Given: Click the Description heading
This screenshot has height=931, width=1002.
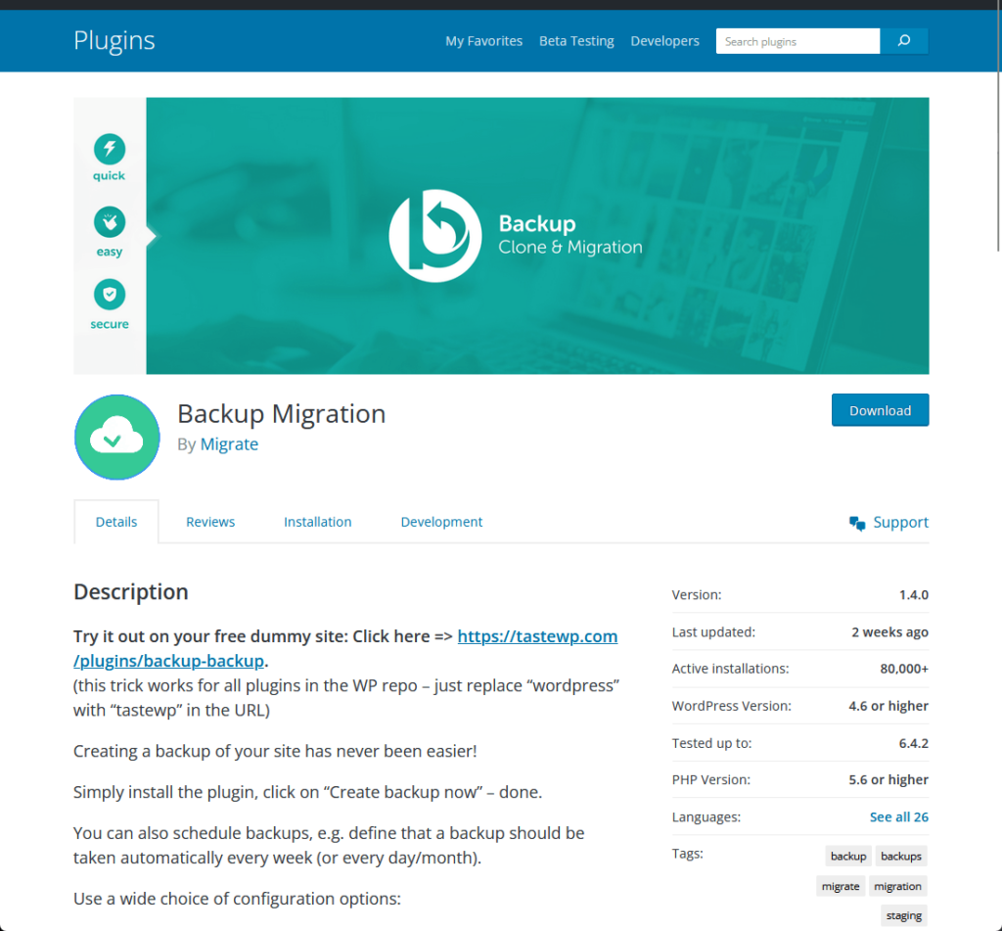Looking at the screenshot, I should pos(131,592).
